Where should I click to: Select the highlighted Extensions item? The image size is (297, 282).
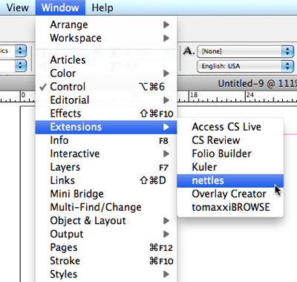106,127
